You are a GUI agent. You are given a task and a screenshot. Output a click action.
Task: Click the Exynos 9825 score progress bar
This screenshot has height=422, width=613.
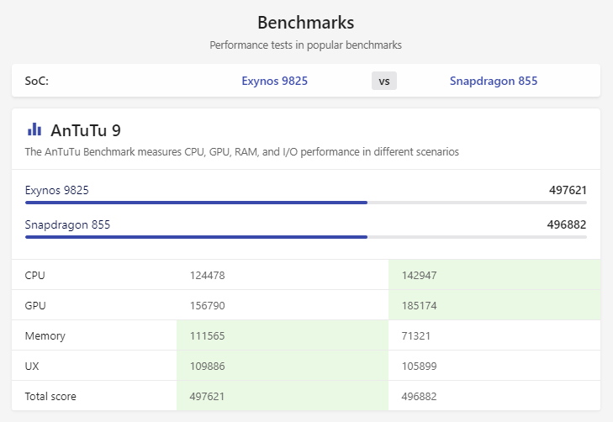pyautogui.click(x=306, y=203)
